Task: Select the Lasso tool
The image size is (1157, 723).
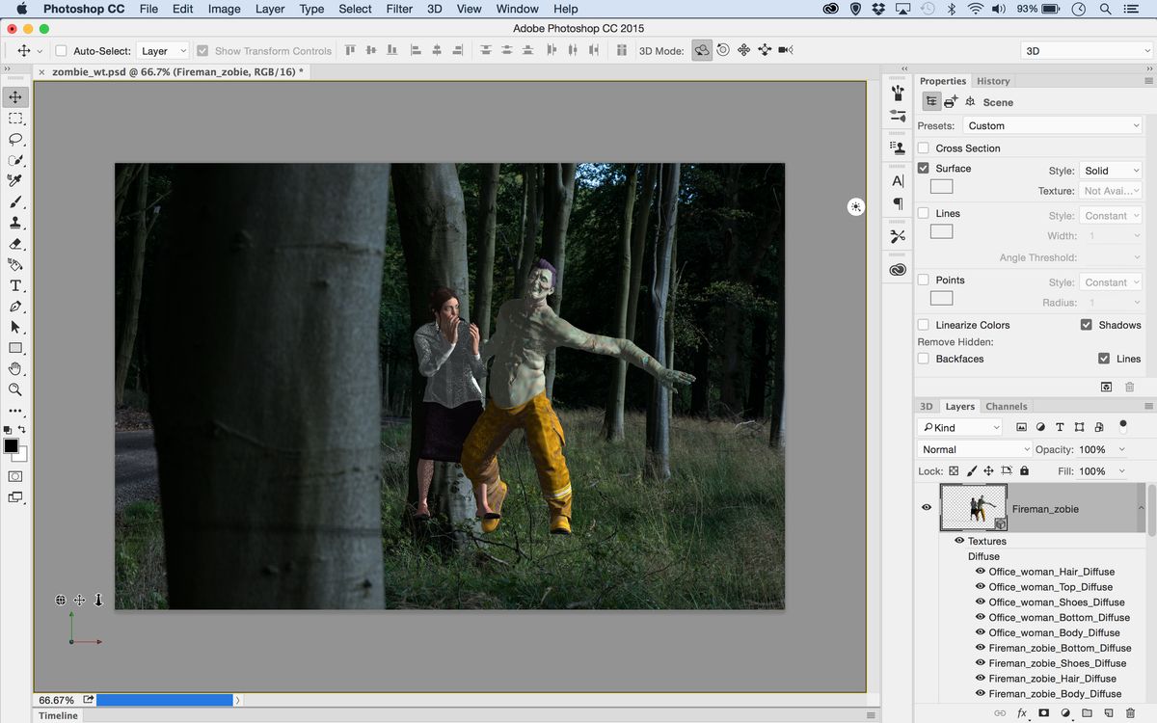Action: pos(14,140)
